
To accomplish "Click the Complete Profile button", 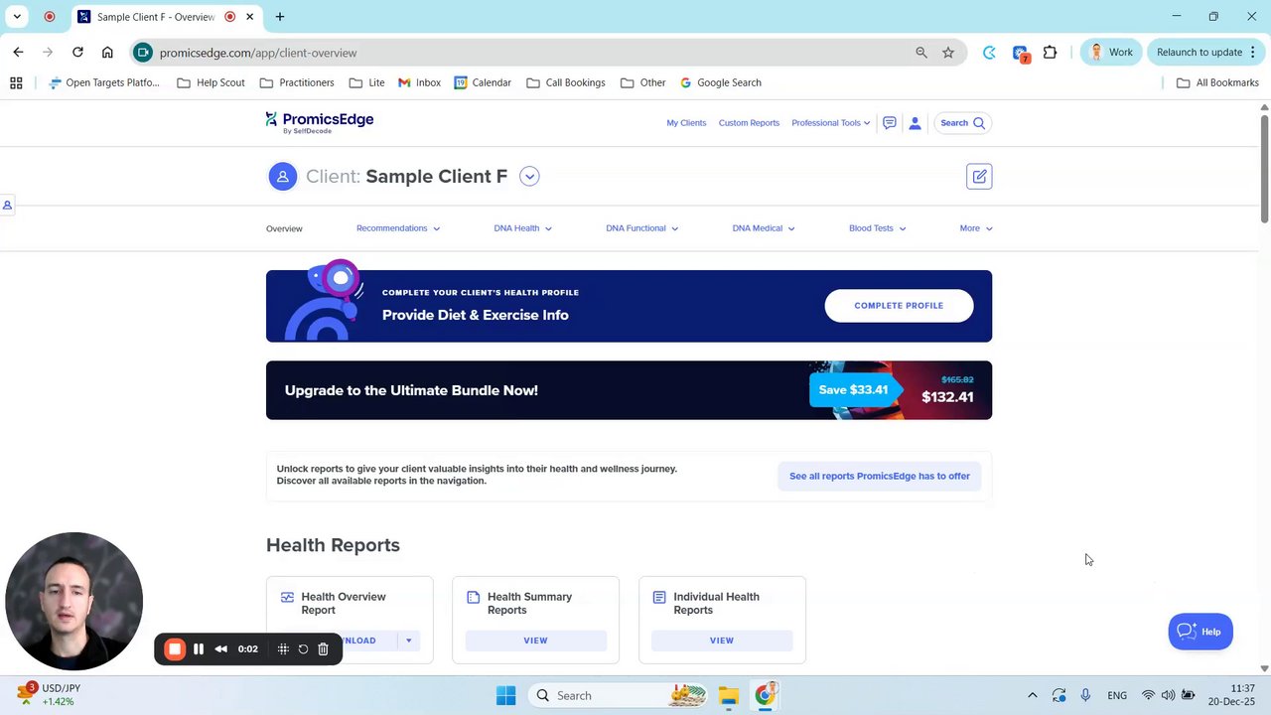I will (899, 306).
